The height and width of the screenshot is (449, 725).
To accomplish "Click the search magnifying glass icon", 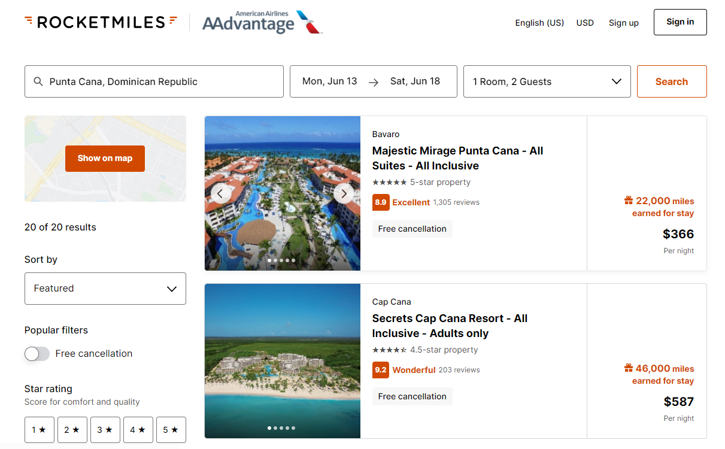I will [x=38, y=81].
